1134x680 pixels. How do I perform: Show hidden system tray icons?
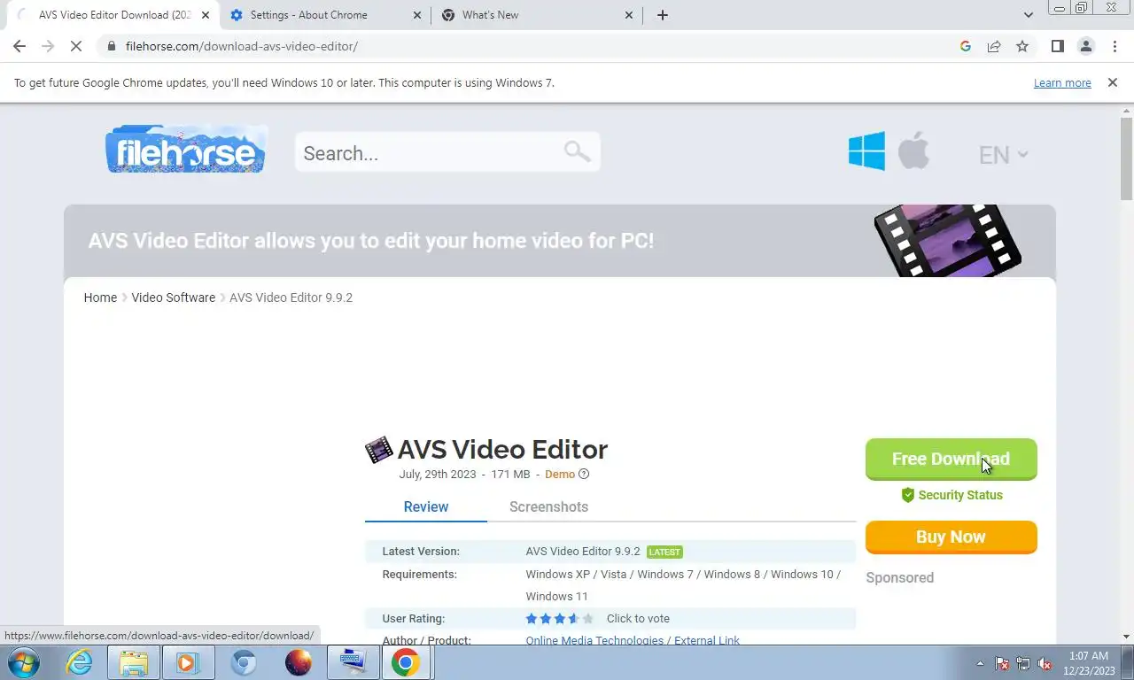[x=980, y=663]
